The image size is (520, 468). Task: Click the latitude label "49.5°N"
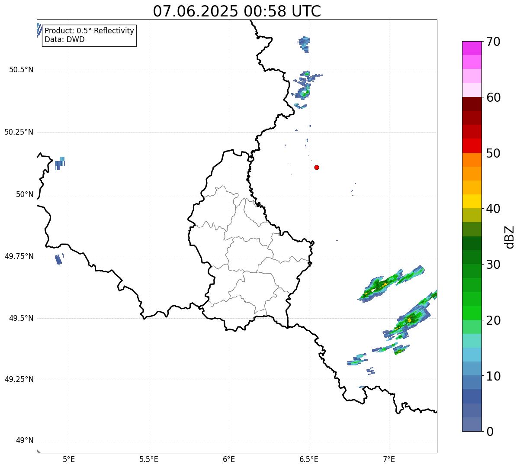tap(21, 318)
